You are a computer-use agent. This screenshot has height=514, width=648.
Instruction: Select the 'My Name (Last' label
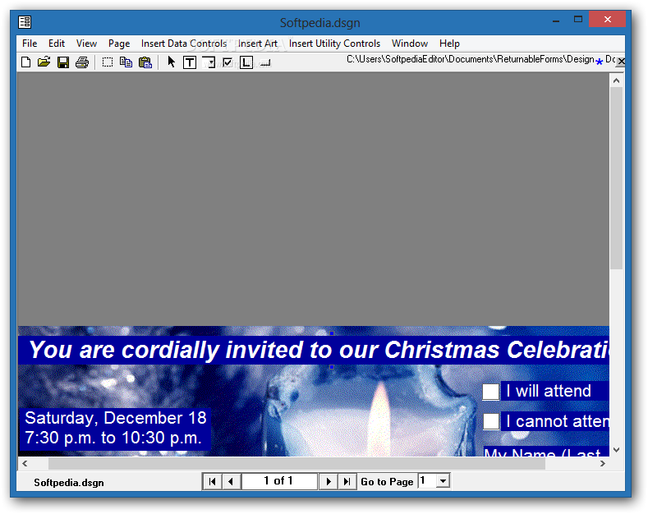545,452
